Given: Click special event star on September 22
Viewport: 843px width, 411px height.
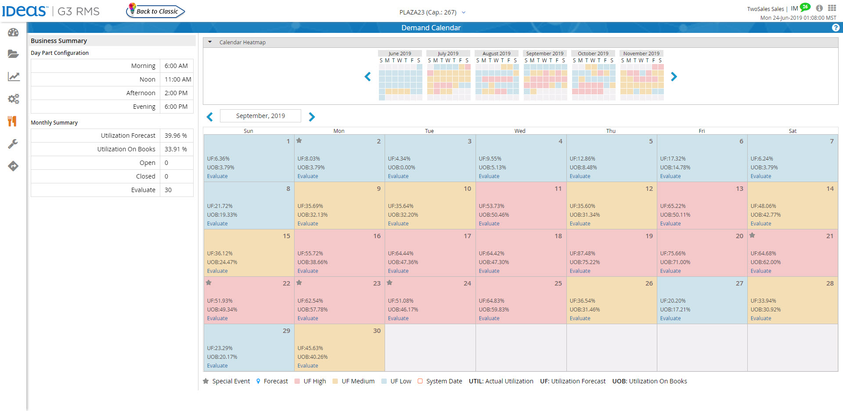Looking at the screenshot, I should (x=209, y=282).
